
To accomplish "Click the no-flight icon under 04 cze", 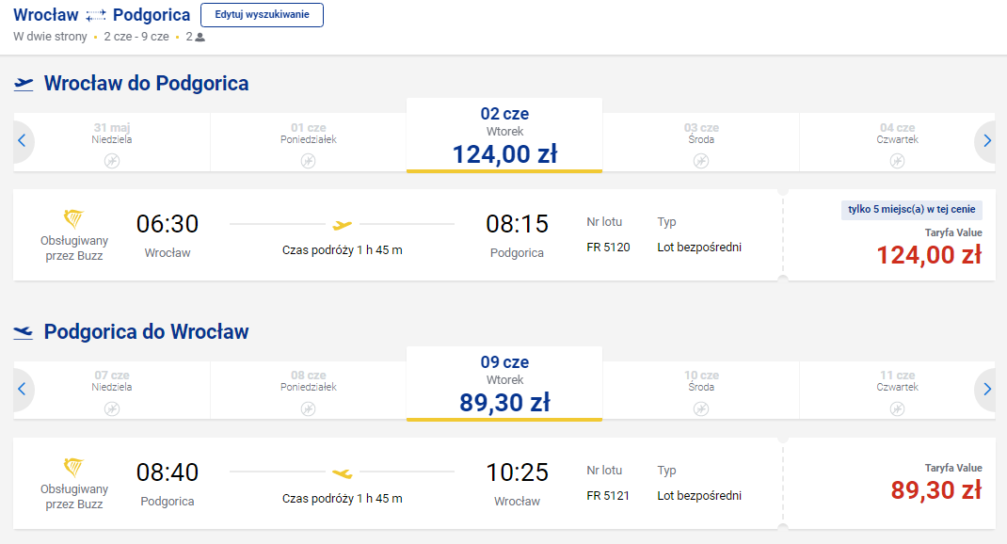I will tap(897, 161).
